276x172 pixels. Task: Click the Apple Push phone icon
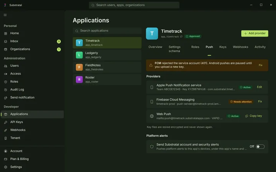coord(151,87)
